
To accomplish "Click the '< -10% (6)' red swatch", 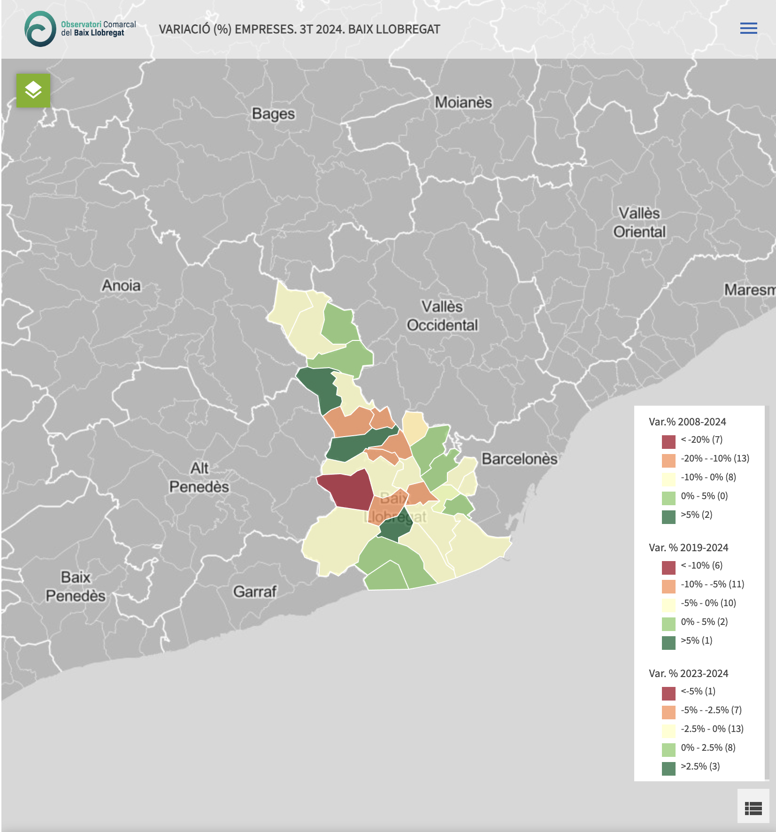I will 668,567.
